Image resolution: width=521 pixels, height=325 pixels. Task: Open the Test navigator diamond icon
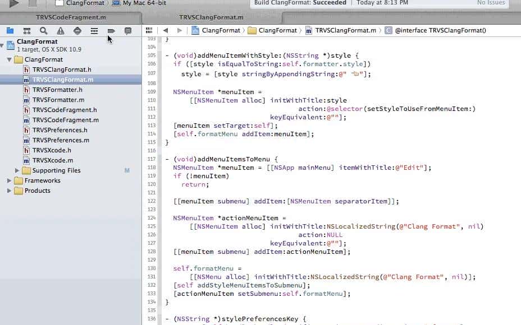(x=77, y=31)
